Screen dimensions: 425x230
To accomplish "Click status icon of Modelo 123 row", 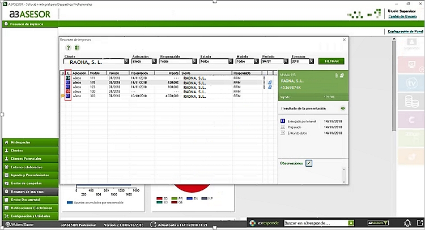I will tap(68, 87).
